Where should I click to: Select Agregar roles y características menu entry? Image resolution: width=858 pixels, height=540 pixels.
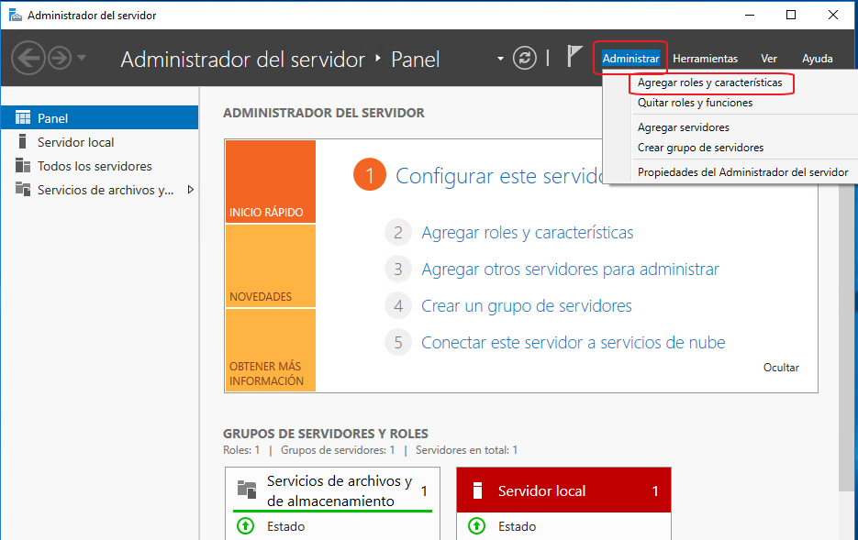click(x=709, y=83)
